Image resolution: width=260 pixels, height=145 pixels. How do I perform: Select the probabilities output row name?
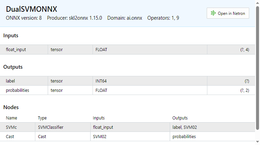point(17,90)
